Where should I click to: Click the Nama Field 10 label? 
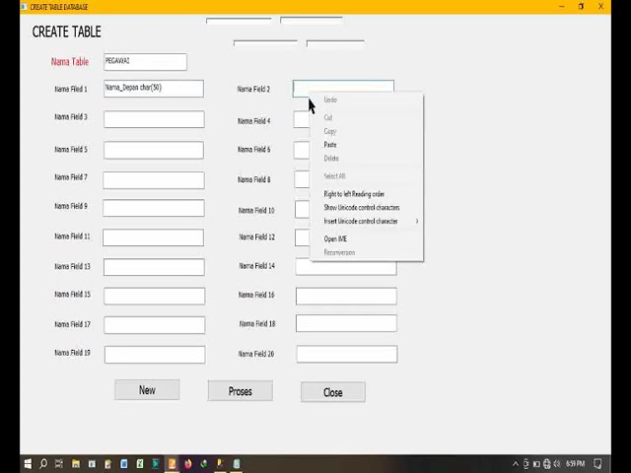coord(256,210)
